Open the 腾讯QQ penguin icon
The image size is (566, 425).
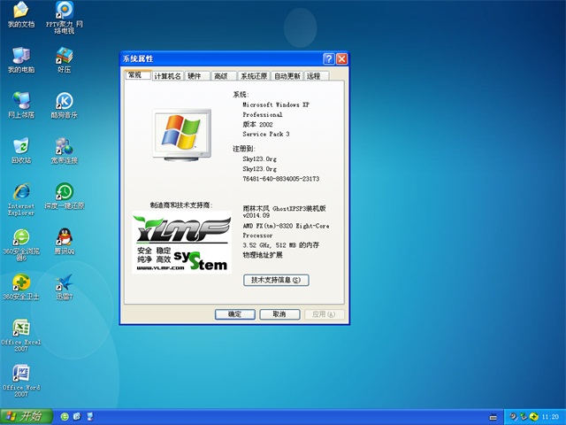click(64, 237)
